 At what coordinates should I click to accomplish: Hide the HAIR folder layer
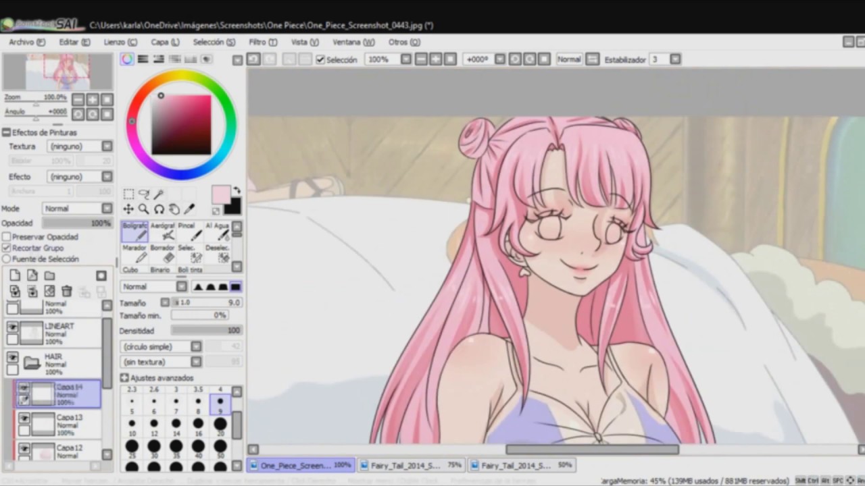12,358
